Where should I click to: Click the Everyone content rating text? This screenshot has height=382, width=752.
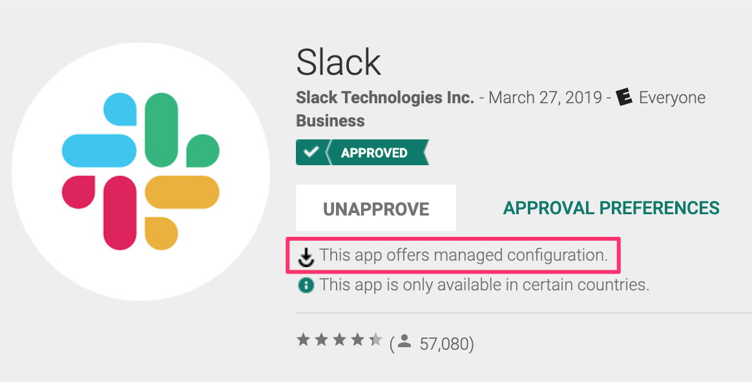672,98
